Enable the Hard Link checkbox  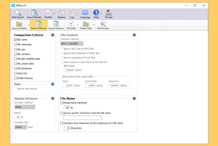[15, 73]
